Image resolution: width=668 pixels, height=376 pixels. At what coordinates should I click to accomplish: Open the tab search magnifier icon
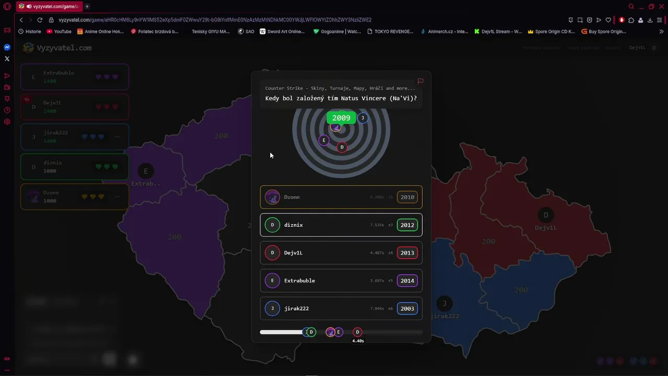(631, 6)
